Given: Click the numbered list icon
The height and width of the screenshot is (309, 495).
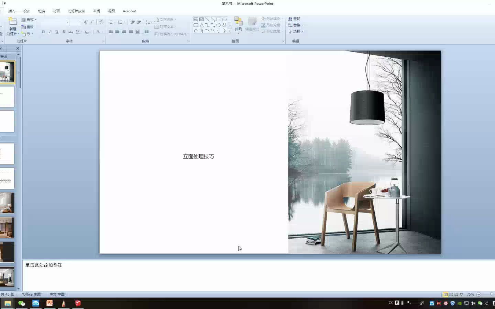Looking at the screenshot, I should coord(121,22).
